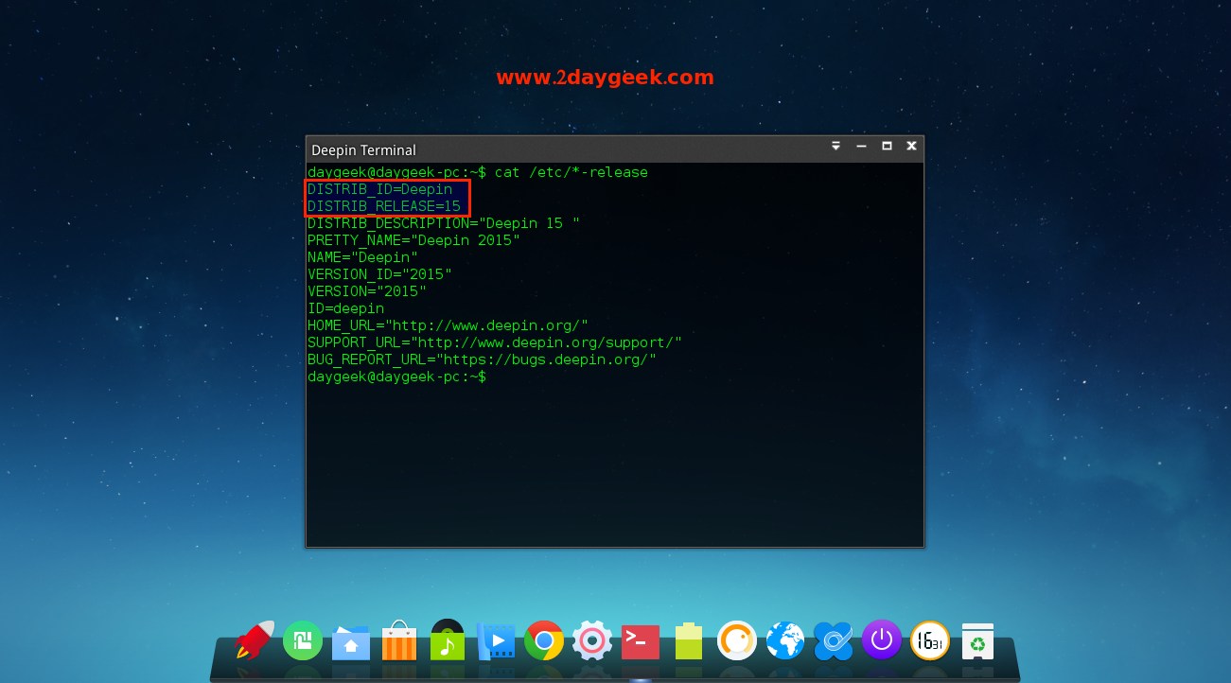The height and width of the screenshot is (683, 1231).
Task: Click the blue globe network icon
Action: 785,641
